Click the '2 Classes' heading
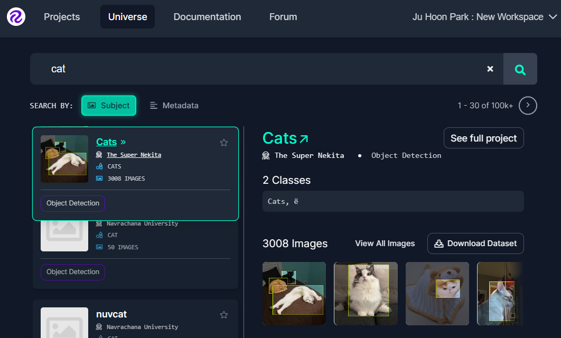 [x=287, y=180]
